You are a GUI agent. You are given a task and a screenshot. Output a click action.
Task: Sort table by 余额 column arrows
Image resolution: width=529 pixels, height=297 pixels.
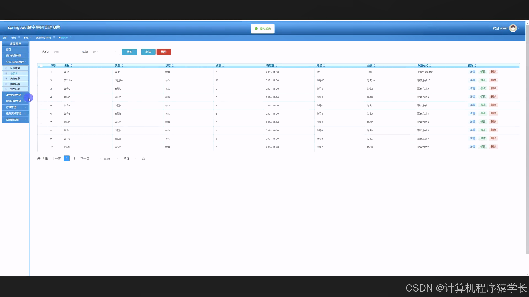pos(223,65)
